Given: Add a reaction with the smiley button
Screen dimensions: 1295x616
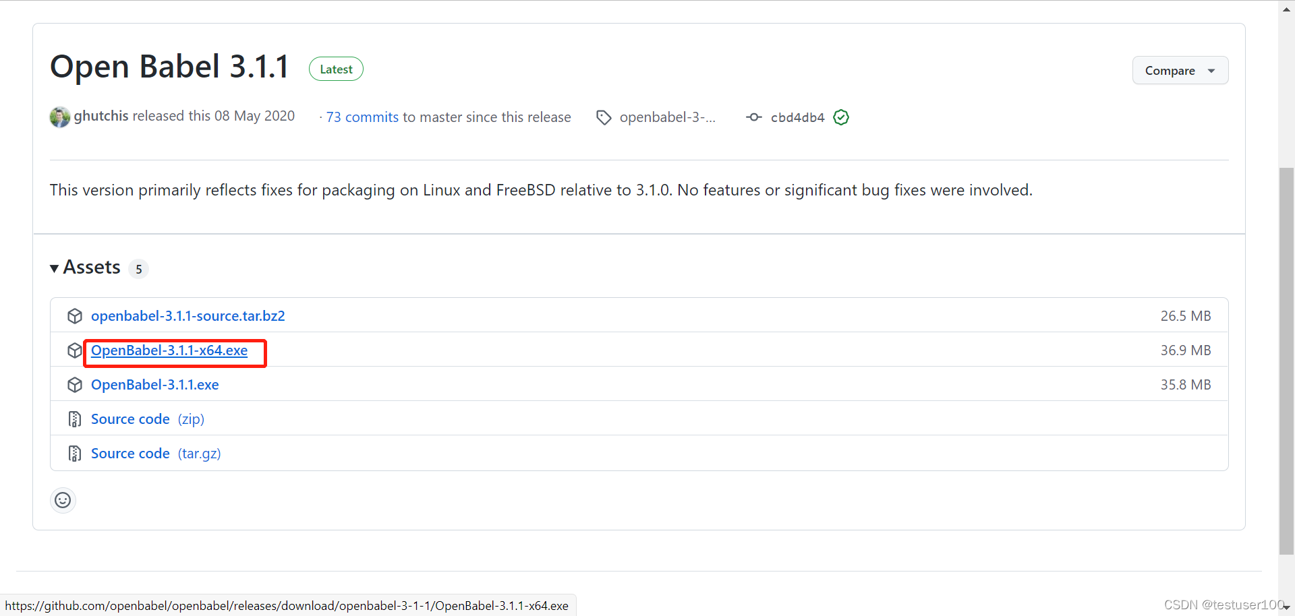Looking at the screenshot, I should (63, 500).
